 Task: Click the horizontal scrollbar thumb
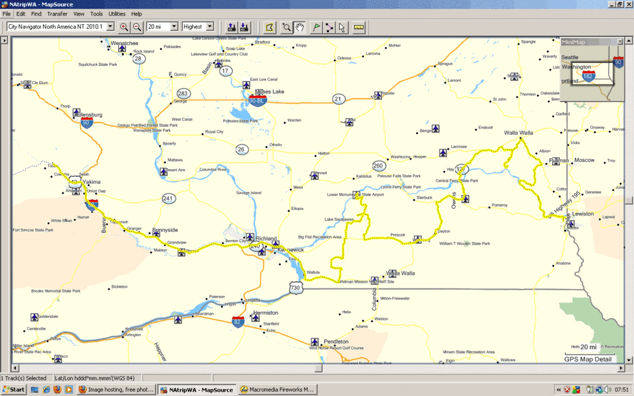(x=319, y=368)
